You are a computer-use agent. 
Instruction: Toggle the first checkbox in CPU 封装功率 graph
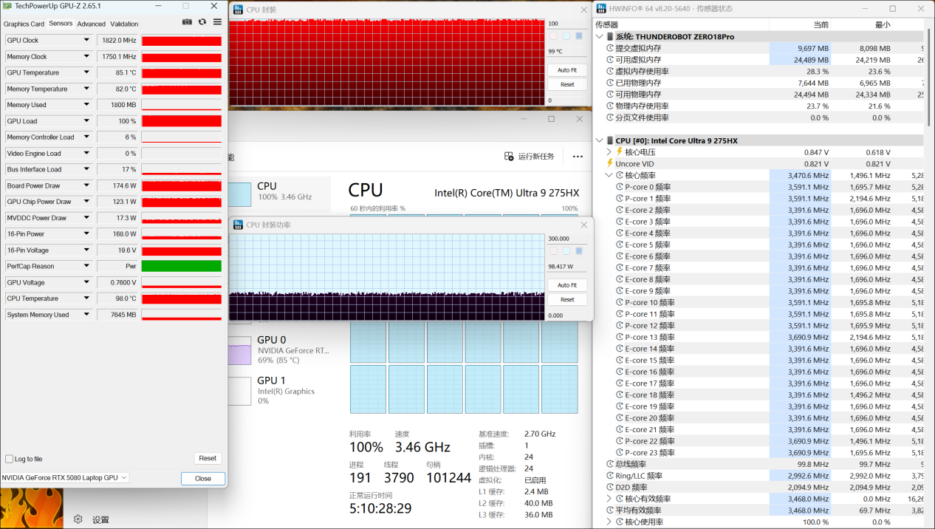[553, 251]
